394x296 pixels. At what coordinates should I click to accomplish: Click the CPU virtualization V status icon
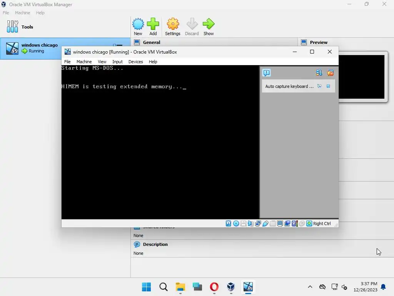pyautogui.click(x=294, y=224)
